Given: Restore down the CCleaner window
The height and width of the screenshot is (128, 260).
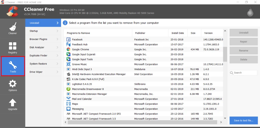Looking at the screenshot, I should [x=246, y=2].
